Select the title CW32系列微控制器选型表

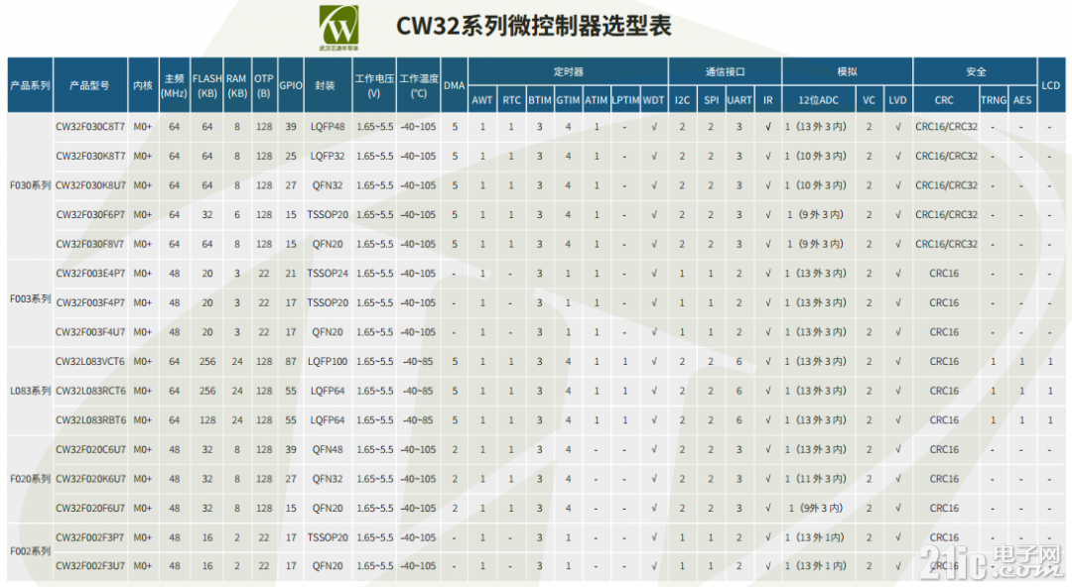point(534,26)
